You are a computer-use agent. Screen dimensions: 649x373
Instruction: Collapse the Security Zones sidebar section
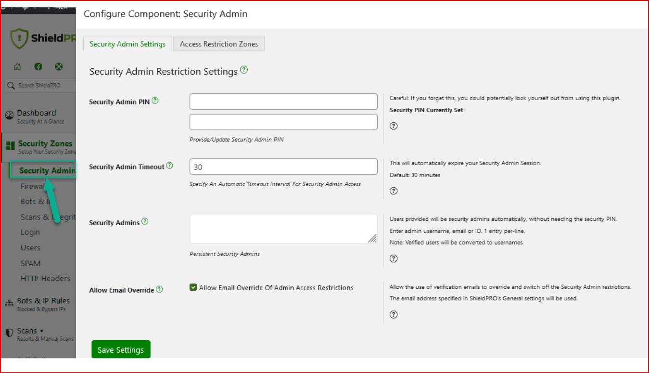click(45, 143)
